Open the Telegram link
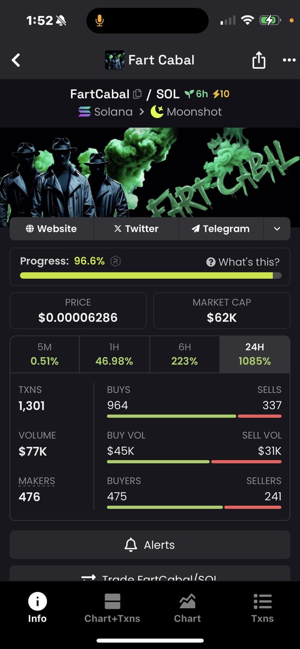The image size is (300, 649). (221, 229)
